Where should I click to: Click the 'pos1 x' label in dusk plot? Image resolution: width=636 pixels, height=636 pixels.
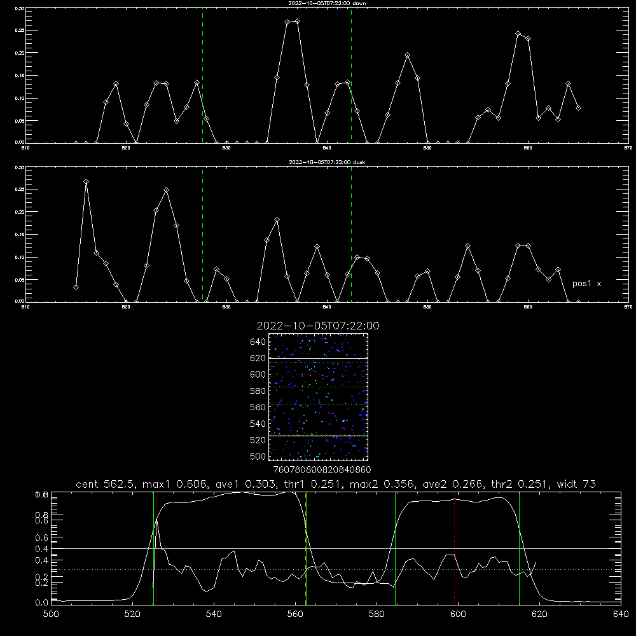point(586,284)
